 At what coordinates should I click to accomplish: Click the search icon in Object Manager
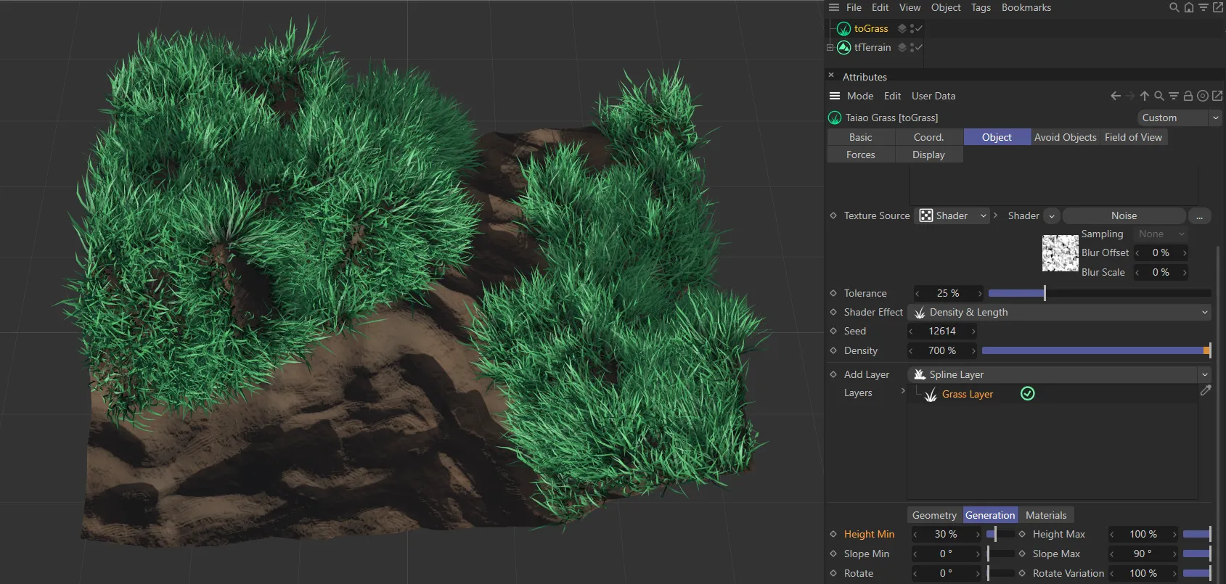tap(1174, 7)
